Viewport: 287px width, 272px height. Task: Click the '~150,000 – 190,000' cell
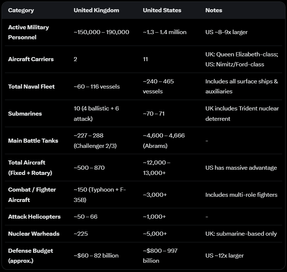pos(101,32)
